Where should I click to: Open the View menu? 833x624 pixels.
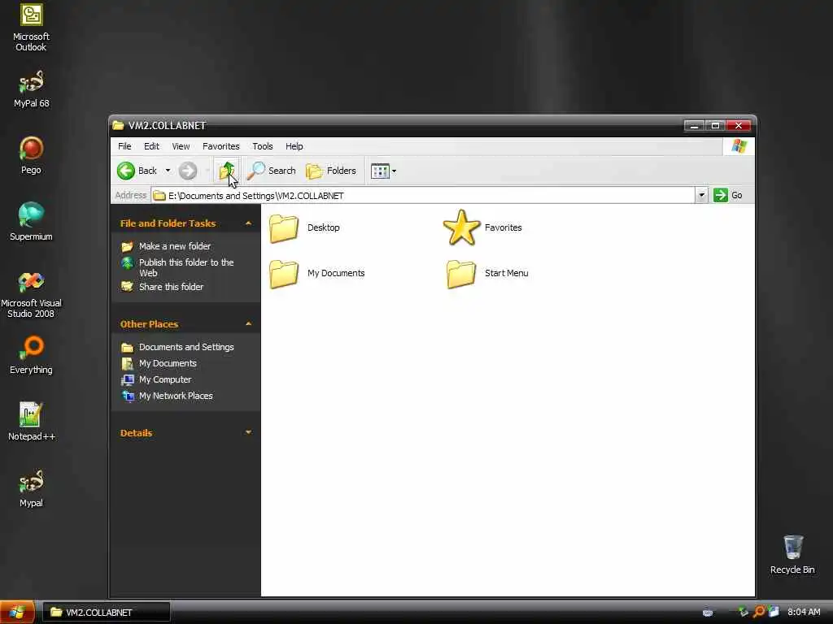point(181,146)
